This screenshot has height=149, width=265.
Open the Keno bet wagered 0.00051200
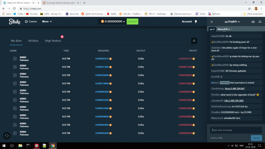[x=103, y=67]
